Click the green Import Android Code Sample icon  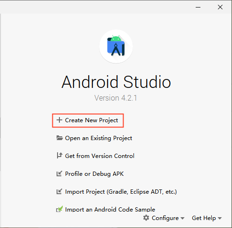pyautogui.click(x=59, y=209)
